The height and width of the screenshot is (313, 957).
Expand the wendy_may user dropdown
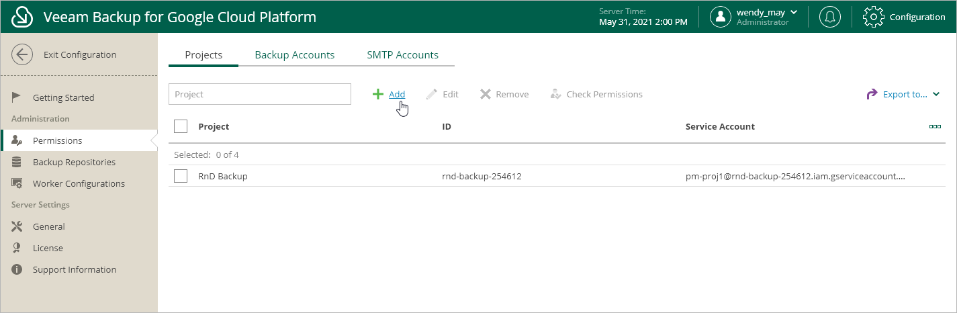[794, 12]
